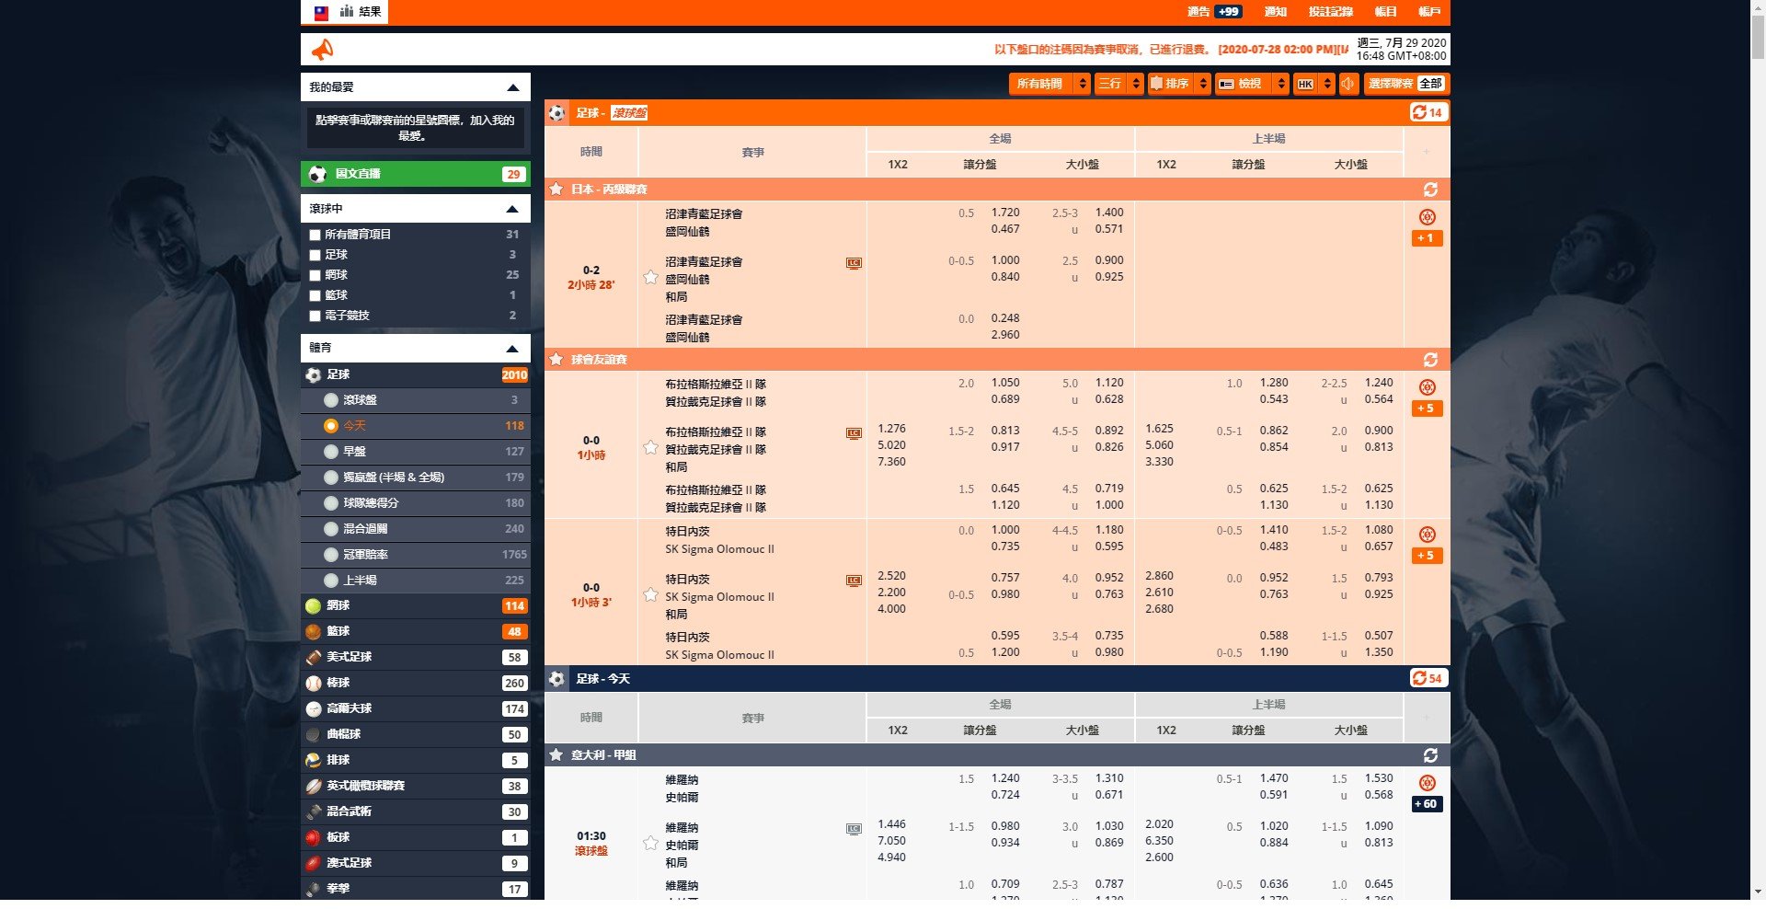Add the 特日內茨 match to favorites

tap(650, 594)
